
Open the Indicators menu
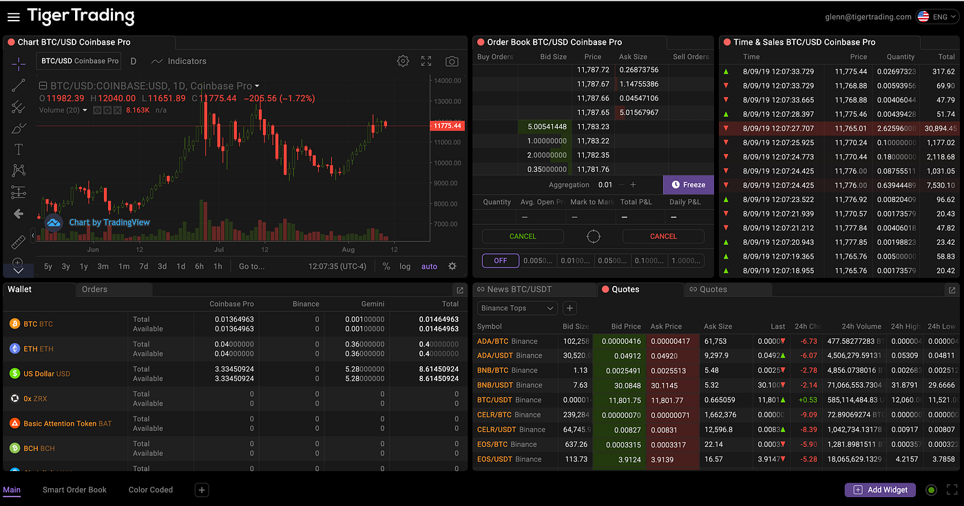(x=179, y=61)
